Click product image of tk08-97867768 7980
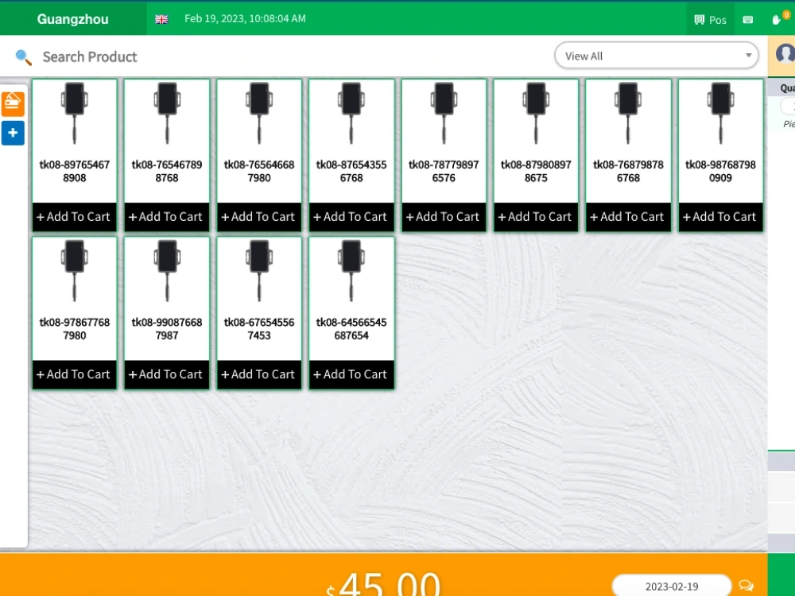This screenshot has width=795, height=596. point(75,271)
